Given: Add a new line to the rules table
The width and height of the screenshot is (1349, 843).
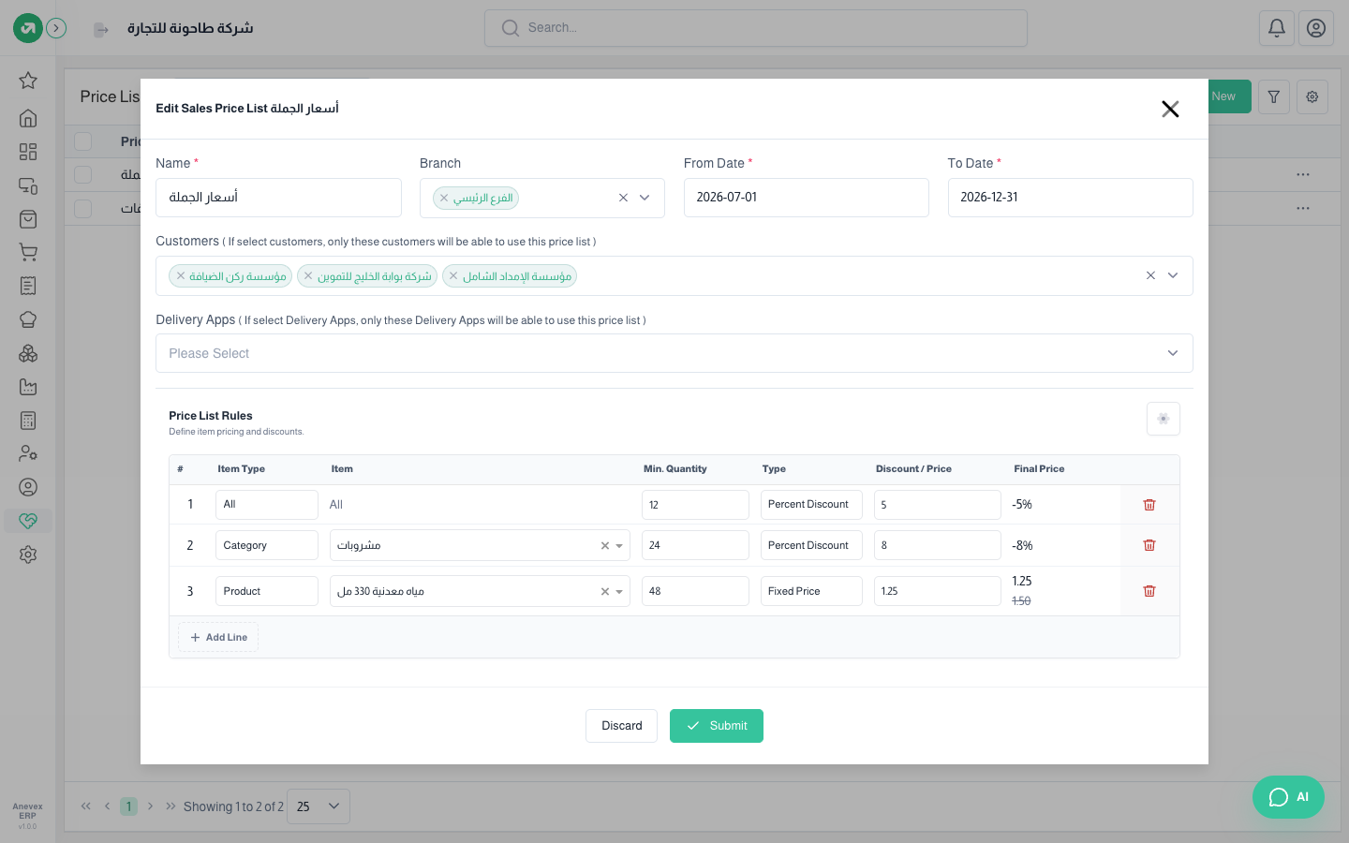Looking at the screenshot, I should pos(218,638).
